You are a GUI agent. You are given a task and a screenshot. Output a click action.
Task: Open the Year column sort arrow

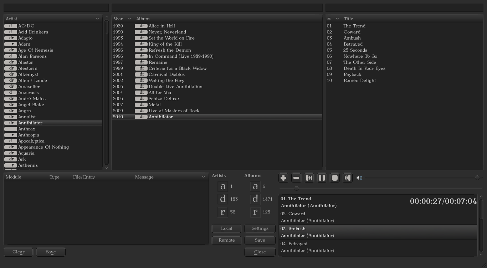[x=129, y=19]
